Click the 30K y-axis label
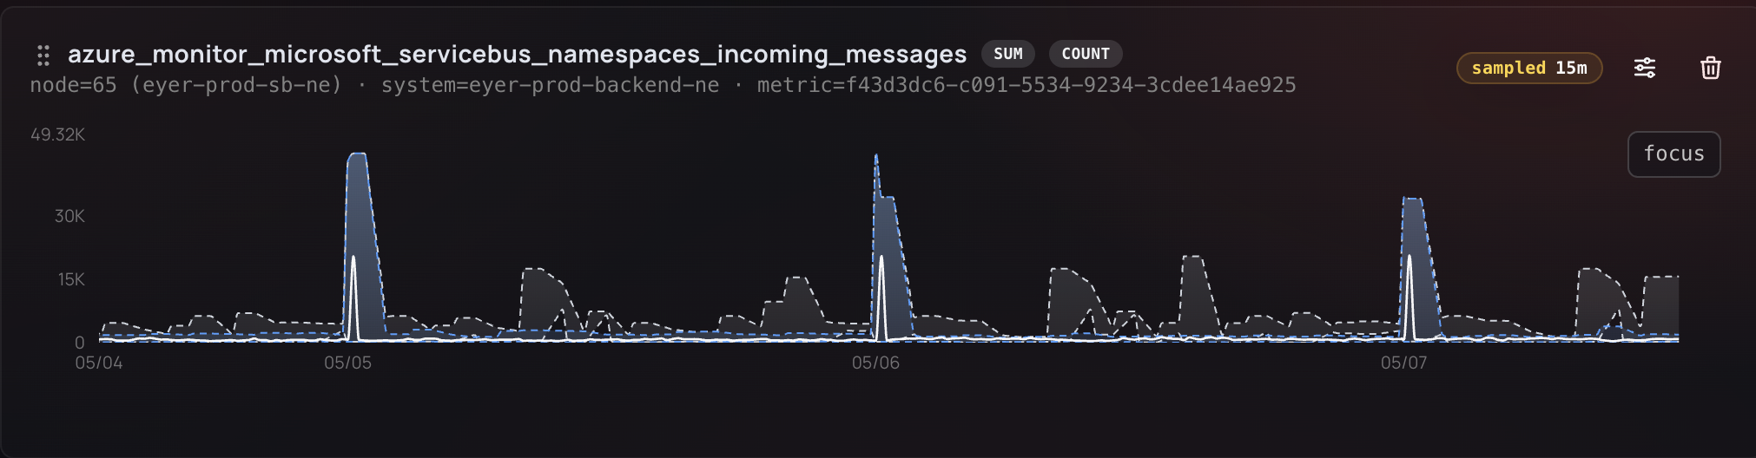 [69, 216]
